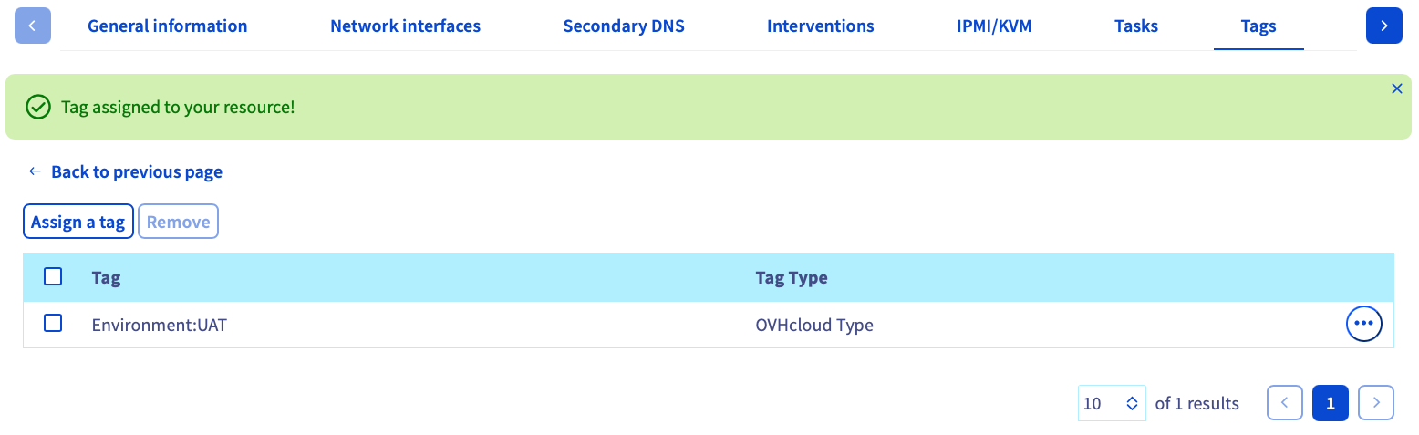Follow the Back to previous page link
Image resolution: width=1419 pixels, height=435 pixels.
pyautogui.click(x=137, y=171)
